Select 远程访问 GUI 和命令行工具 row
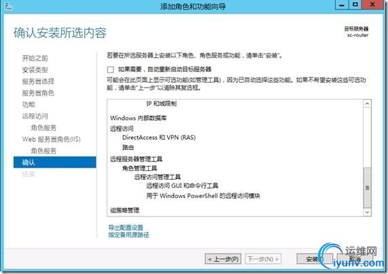 click(x=182, y=186)
